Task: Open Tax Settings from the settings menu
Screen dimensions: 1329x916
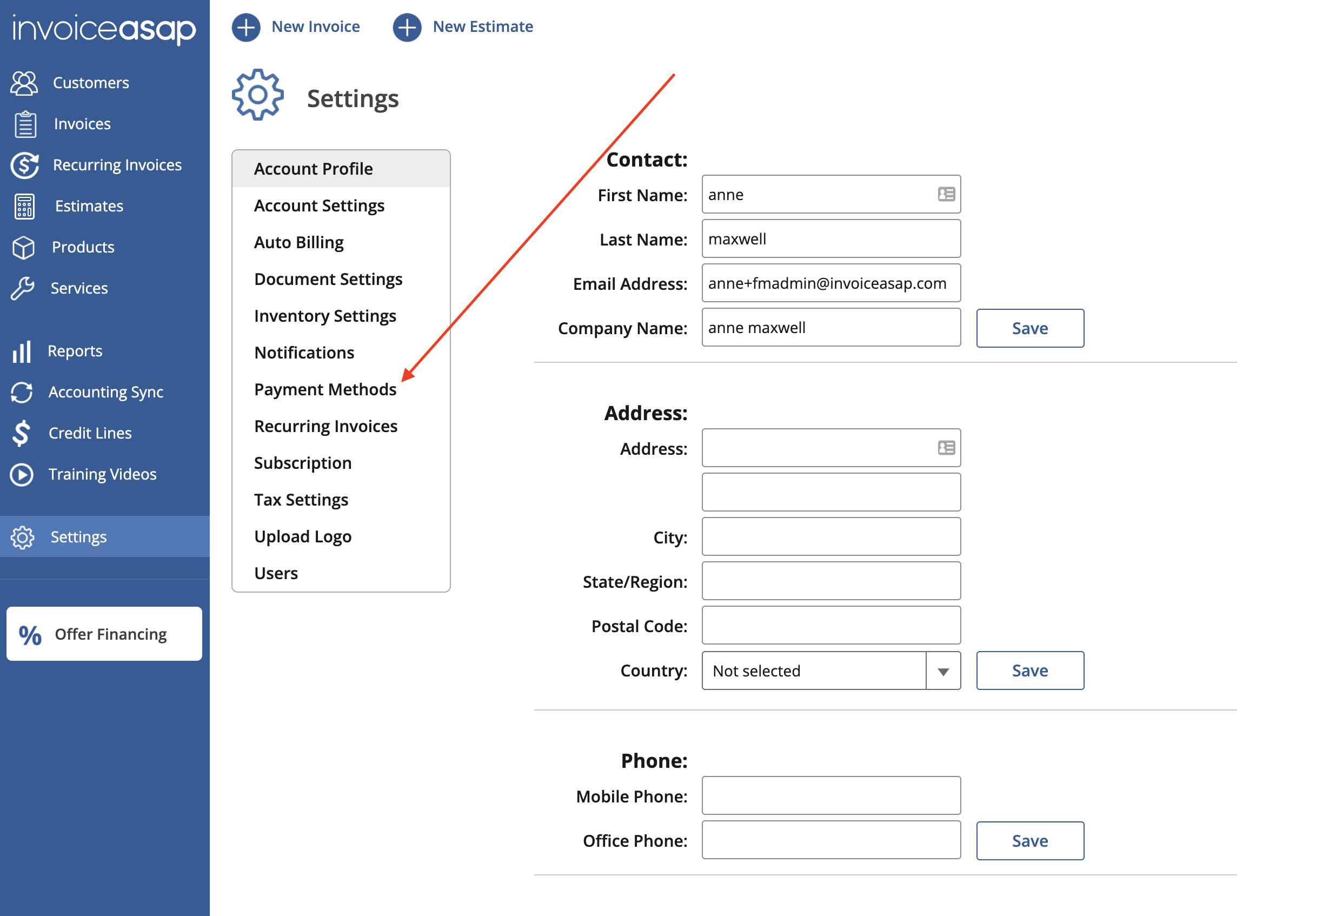Action: pyautogui.click(x=301, y=499)
